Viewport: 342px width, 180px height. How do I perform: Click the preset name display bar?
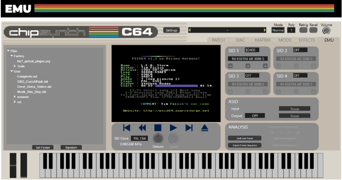(x=227, y=30)
